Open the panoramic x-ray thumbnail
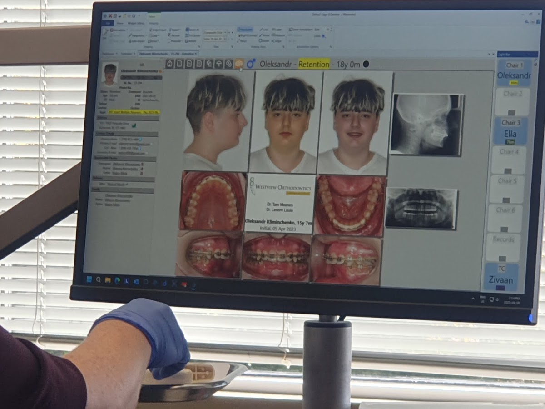This screenshot has width=545, height=409. point(421,208)
